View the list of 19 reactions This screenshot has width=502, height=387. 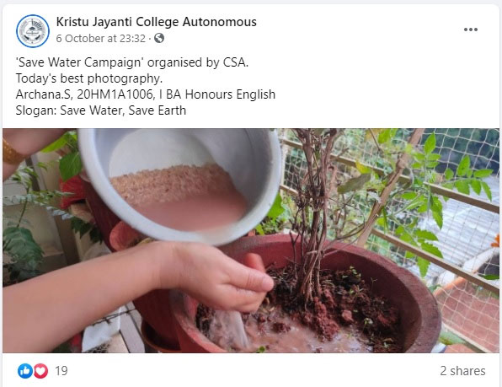[x=61, y=371]
